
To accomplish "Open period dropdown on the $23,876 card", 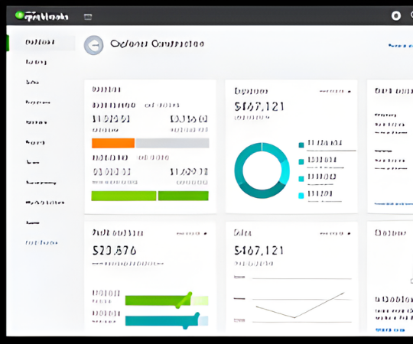I will pyautogui.click(x=192, y=233).
